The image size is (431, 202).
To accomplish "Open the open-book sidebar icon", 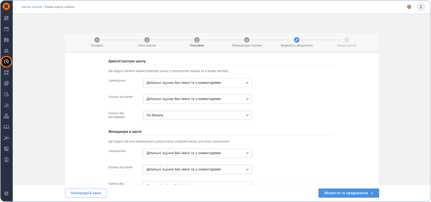I will coord(6,127).
